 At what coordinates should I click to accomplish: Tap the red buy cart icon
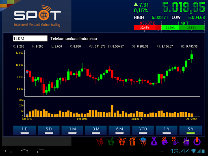(100, 141)
